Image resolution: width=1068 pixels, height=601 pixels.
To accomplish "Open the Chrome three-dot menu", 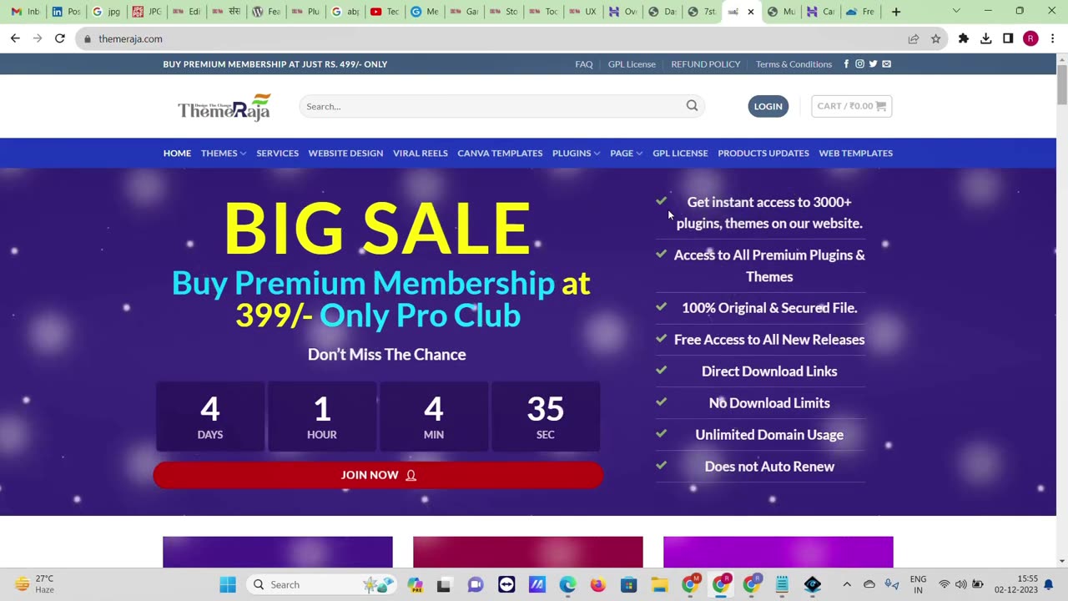I will pos(1053,38).
